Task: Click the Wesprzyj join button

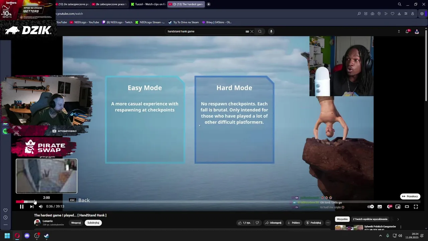Action: click(x=76, y=223)
